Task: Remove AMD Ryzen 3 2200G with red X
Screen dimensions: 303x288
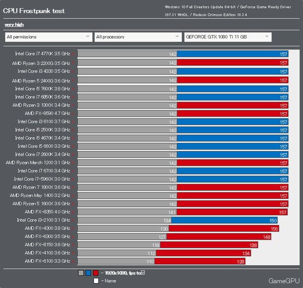Action: click(73, 63)
